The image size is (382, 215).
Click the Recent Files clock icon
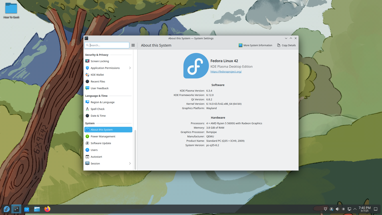[x=87, y=82]
